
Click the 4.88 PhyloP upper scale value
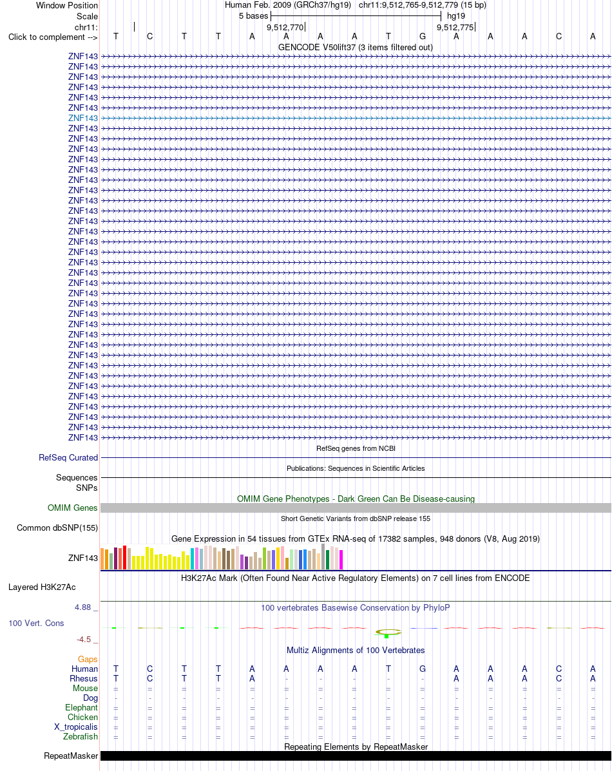point(83,607)
